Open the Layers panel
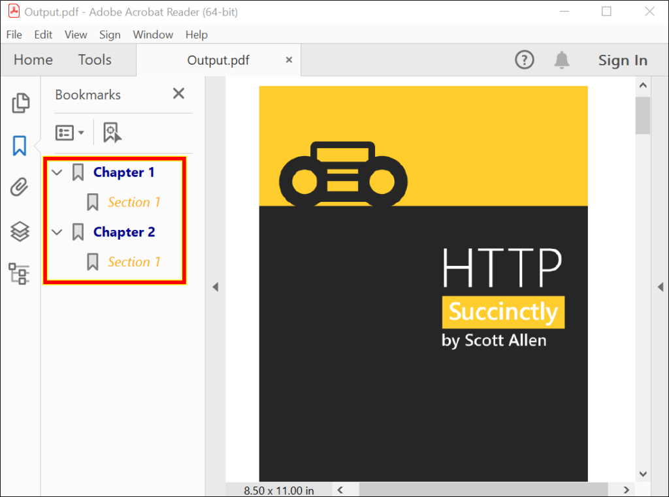 tap(20, 231)
